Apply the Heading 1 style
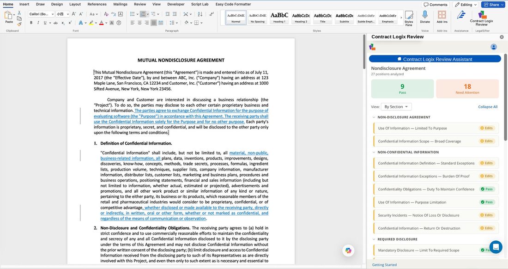The image size is (508, 269). tap(279, 17)
